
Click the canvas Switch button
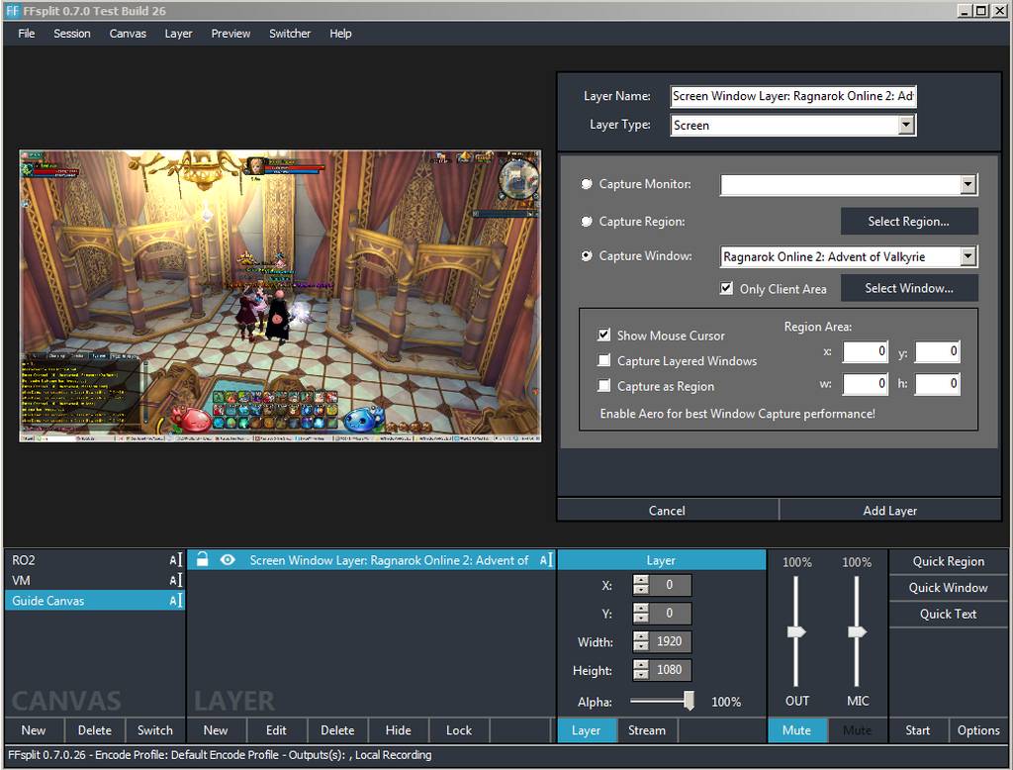[155, 729]
